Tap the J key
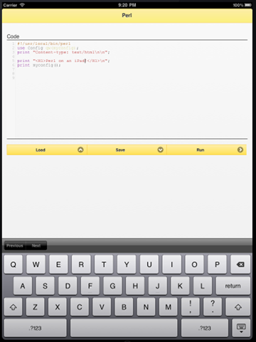This screenshot has height=342, width=256. pos(158,286)
